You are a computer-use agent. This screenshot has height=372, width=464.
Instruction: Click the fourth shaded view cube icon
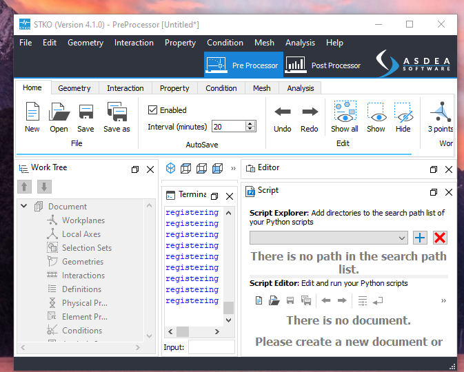217,168
